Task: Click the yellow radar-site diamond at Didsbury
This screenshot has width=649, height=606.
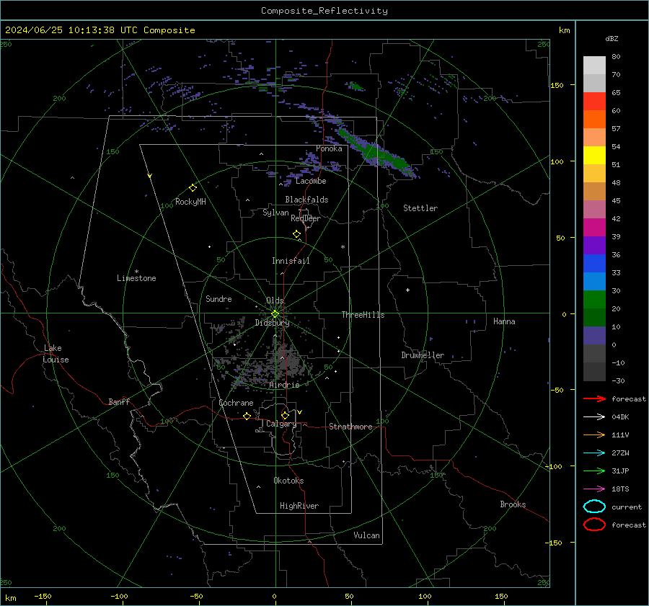Action: coord(275,314)
